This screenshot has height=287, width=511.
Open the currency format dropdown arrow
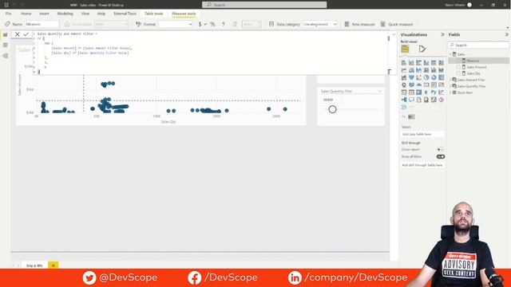pyautogui.click(x=205, y=24)
